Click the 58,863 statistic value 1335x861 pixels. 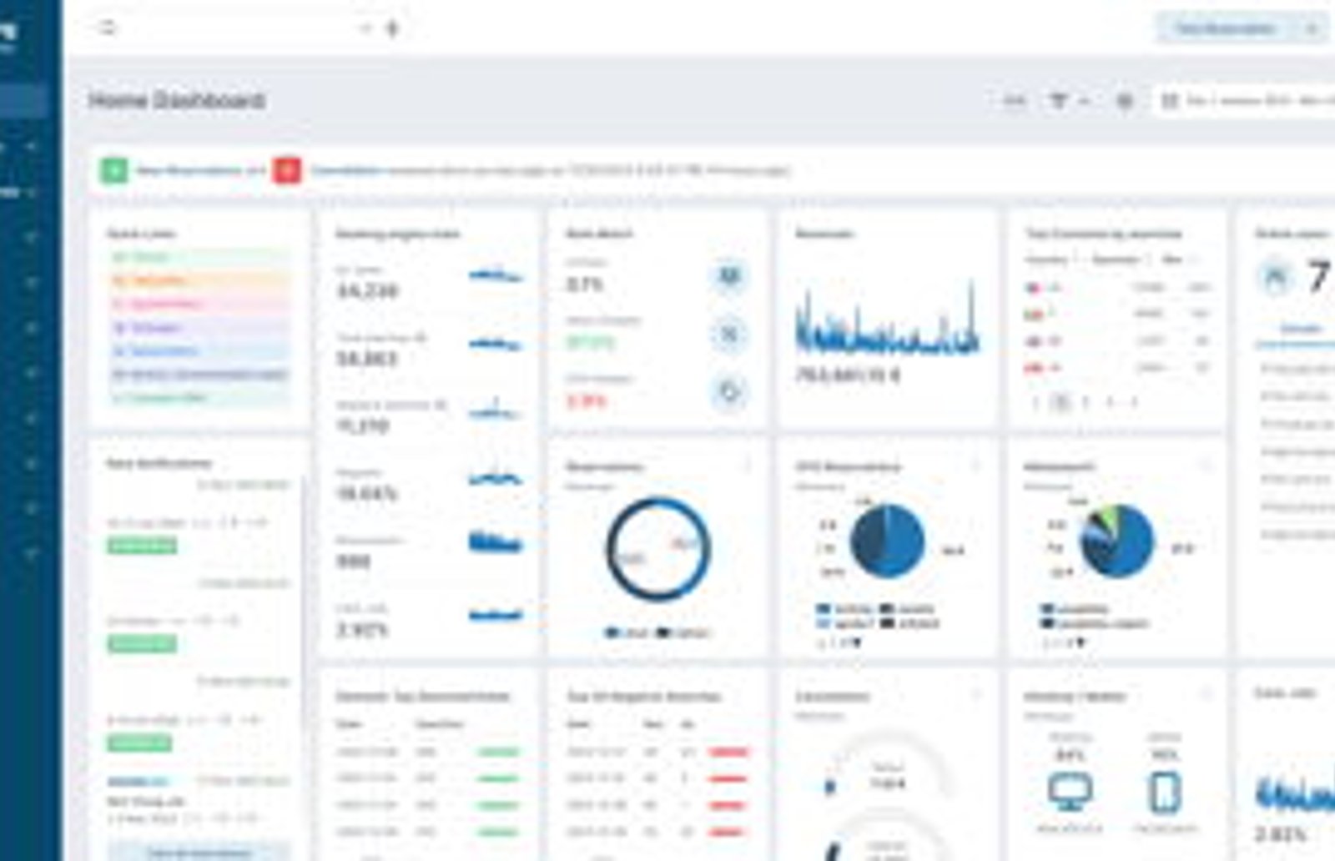click(366, 359)
